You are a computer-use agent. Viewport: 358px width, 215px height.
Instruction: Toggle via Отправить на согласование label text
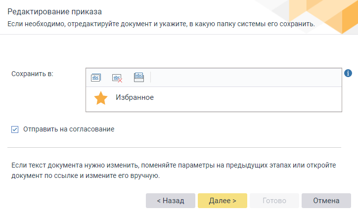point(69,129)
